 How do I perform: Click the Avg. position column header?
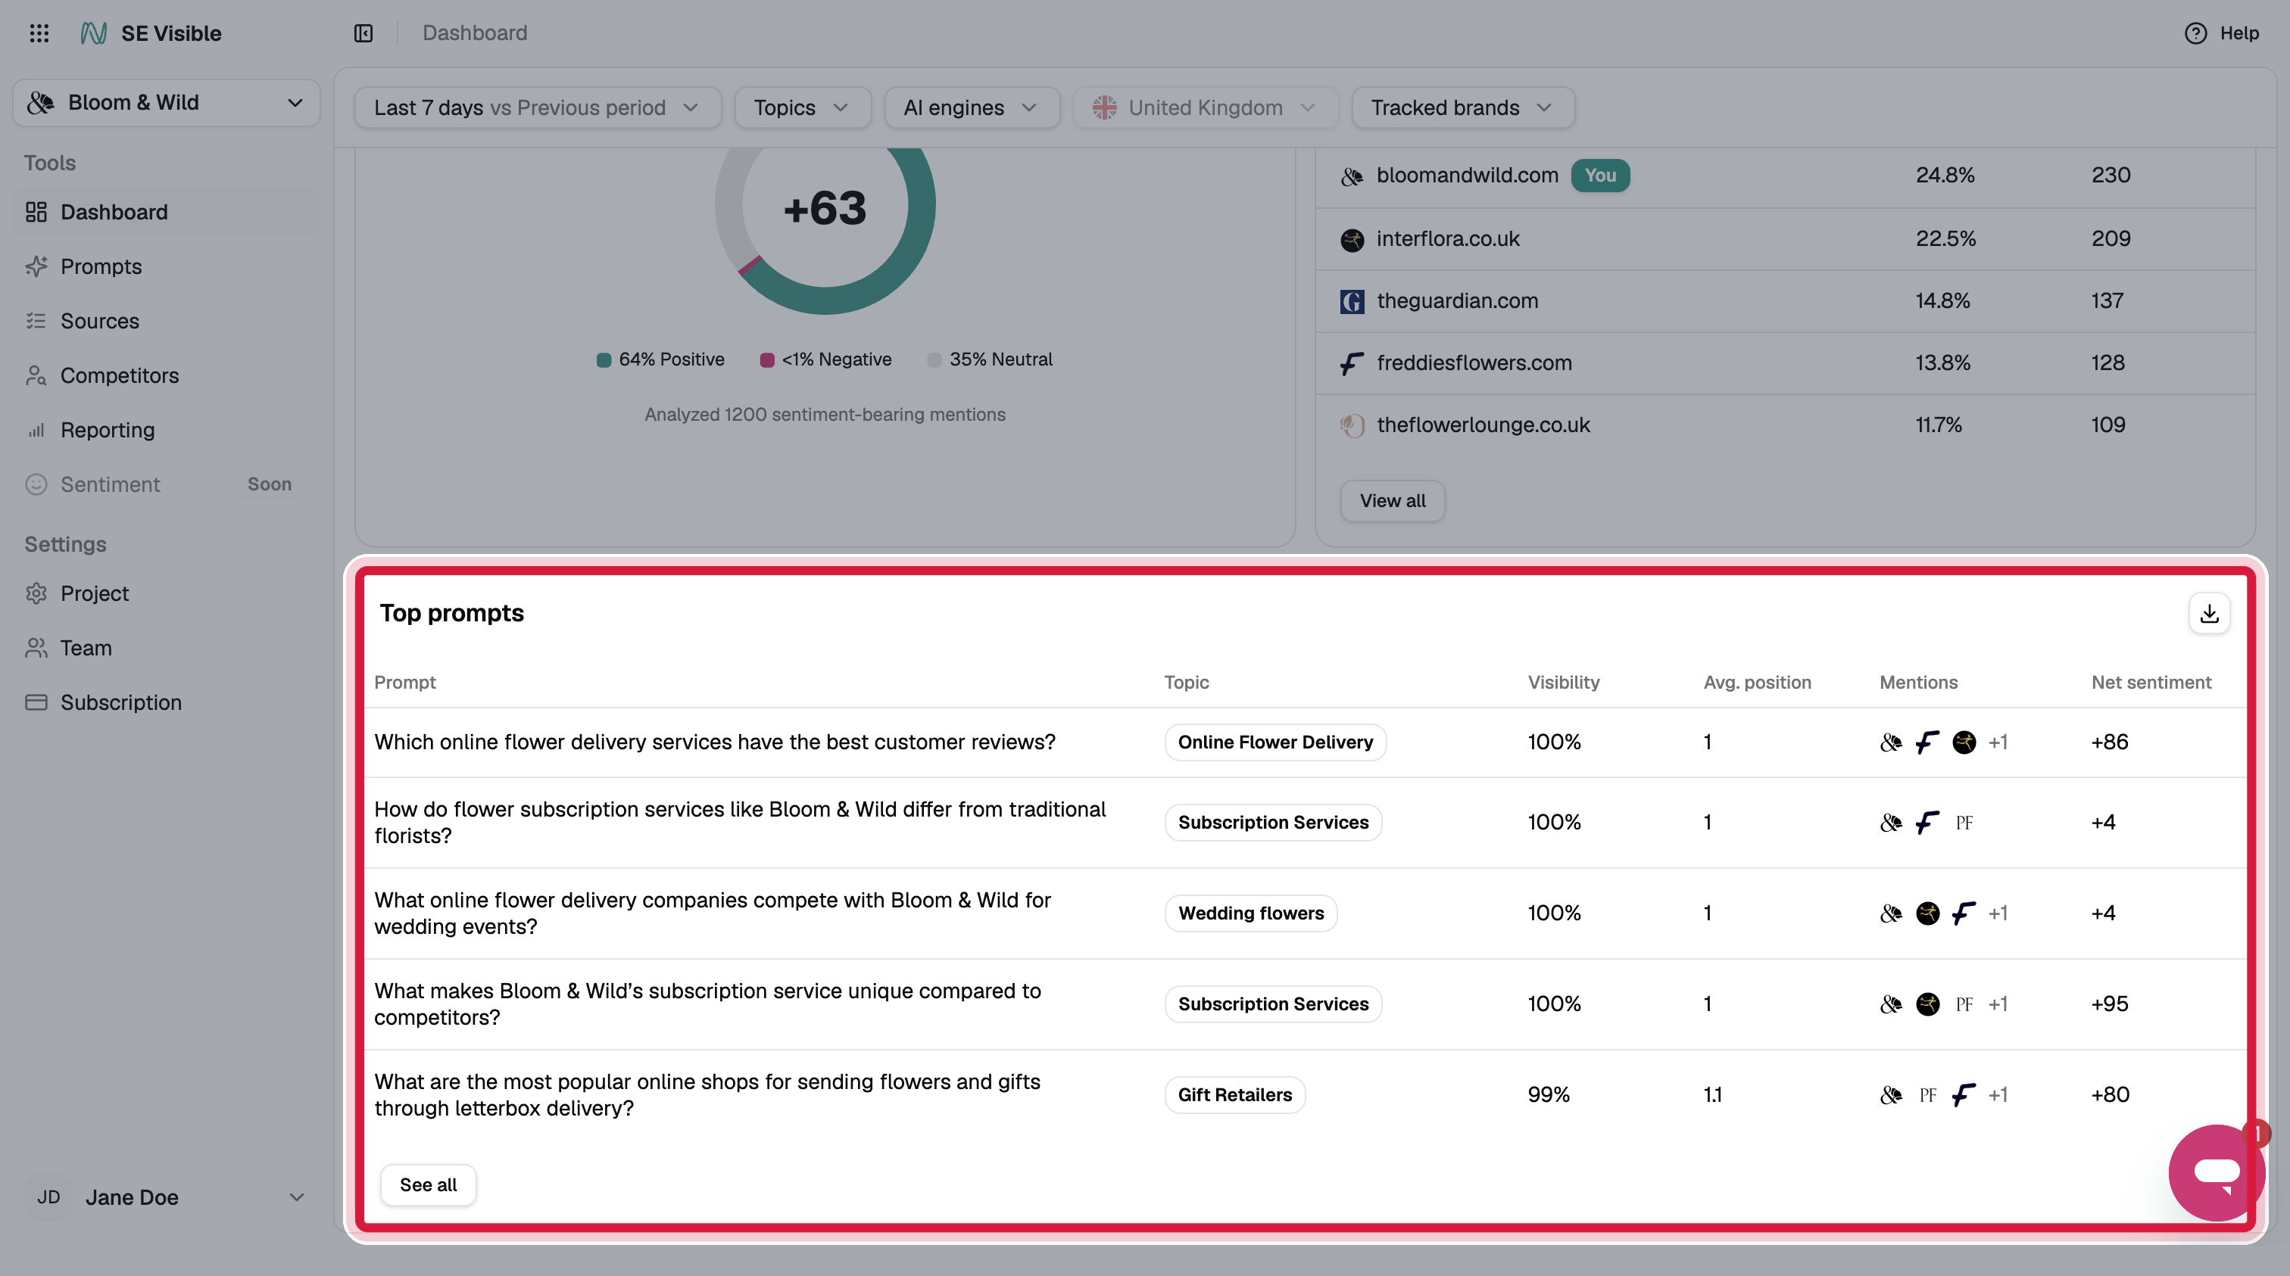click(x=1757, y=683)
